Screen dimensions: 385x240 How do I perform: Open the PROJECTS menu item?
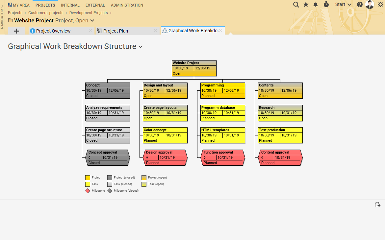tap(45, 5)
